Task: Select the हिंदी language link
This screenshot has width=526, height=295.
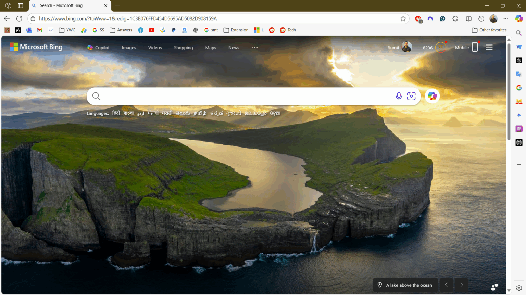Action: point(116,113)
